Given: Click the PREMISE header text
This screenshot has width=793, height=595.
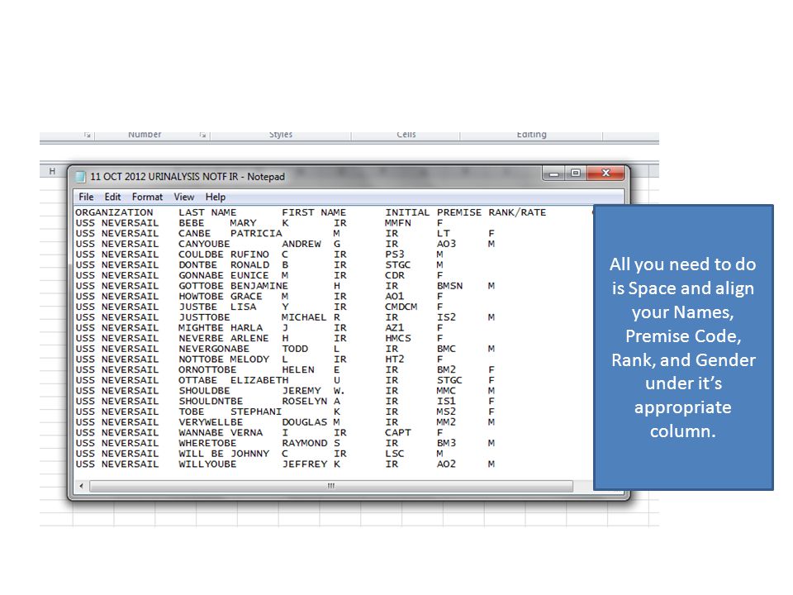Looking at the screenshot, I should click(x=459, y=212).
